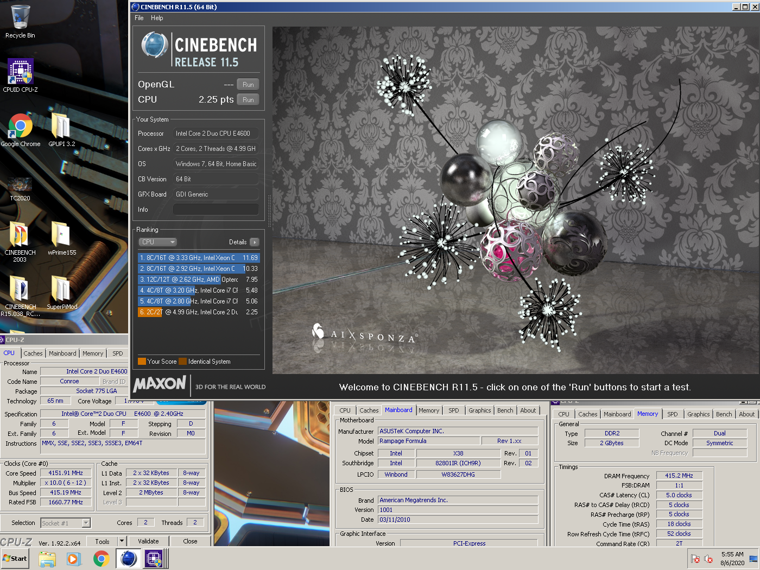The width and height of the screenshot is (760, 570).
Task: Click the DRAM Frequency 415.2 MHz value
Action: tap(679, 476)
